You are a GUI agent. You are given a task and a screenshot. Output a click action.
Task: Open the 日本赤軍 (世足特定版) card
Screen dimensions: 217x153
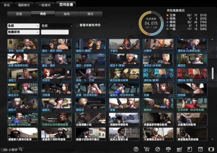(192, 105)
